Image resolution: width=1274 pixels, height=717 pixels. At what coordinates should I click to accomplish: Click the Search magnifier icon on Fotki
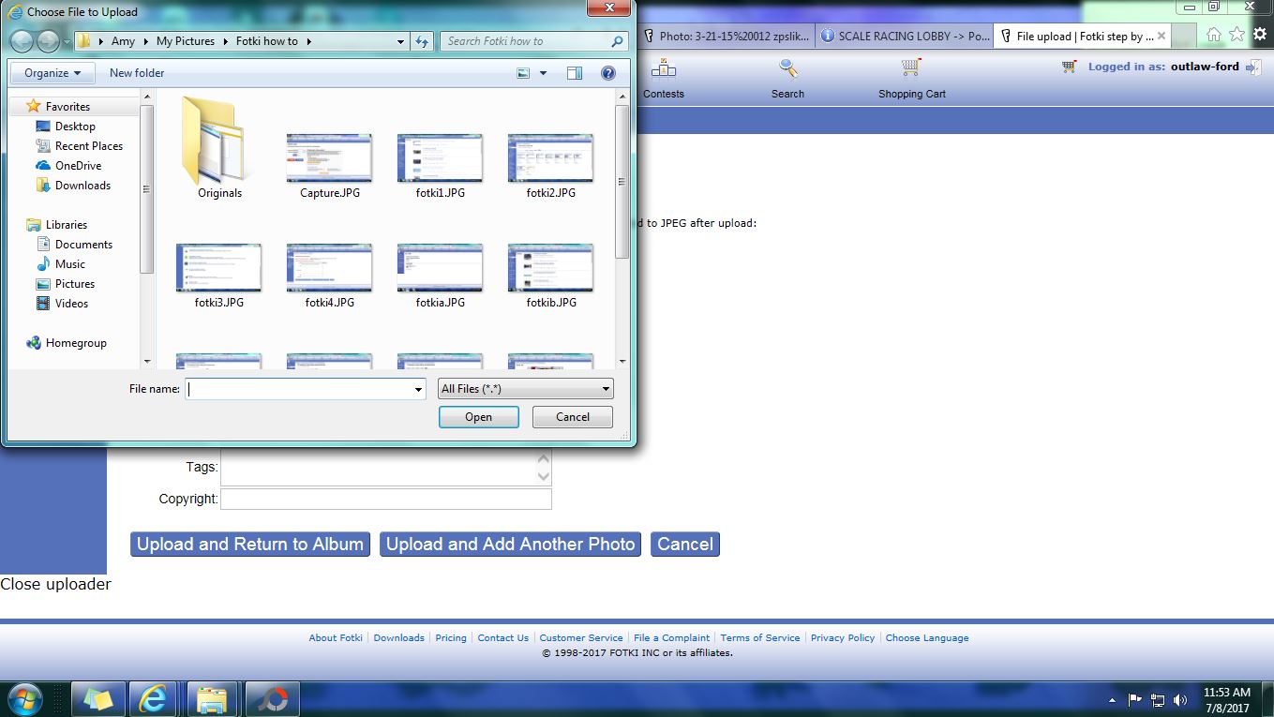[787, 68]
